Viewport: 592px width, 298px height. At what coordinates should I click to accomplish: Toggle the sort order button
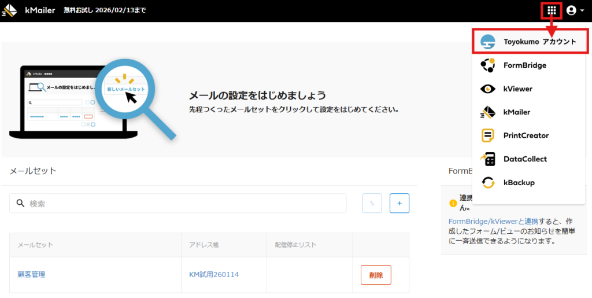coord(372,204)
